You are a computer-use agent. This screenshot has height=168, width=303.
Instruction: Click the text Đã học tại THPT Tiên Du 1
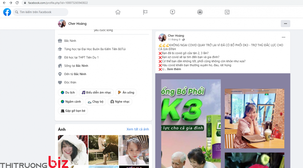click(x=81, y=57)
